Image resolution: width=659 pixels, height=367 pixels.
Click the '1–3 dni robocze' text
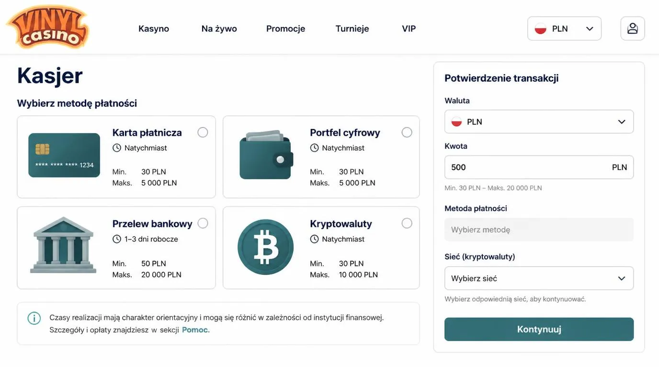(151, 239)
